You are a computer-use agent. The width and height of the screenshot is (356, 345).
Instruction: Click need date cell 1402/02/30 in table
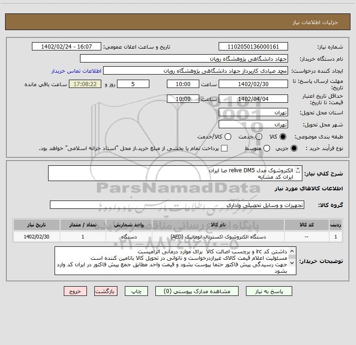click(37, 237)
